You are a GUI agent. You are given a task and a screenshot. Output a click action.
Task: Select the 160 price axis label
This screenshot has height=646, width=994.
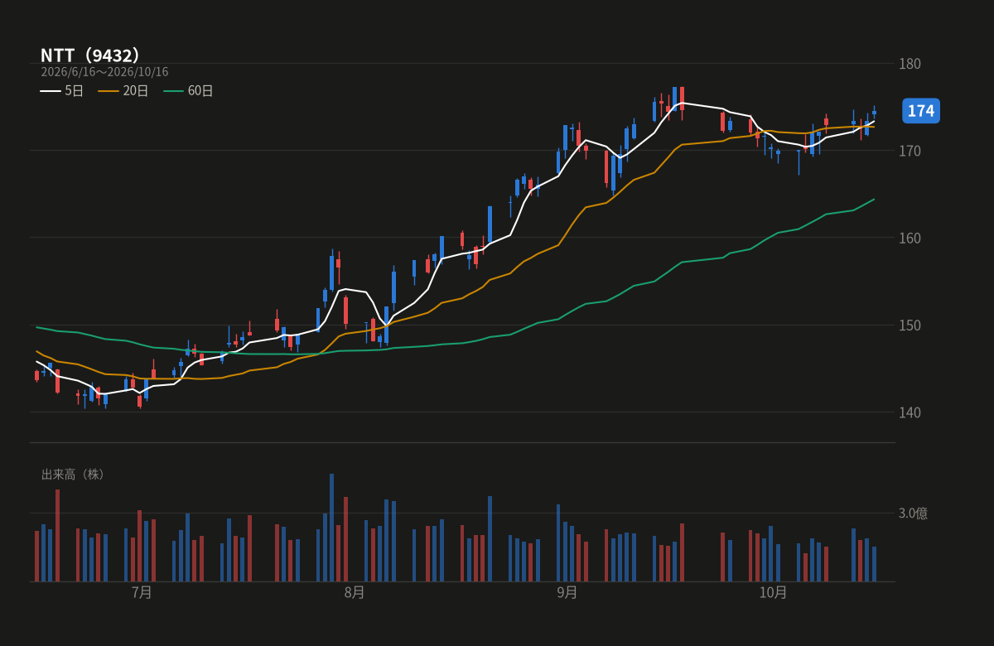click(x=910, y=238)
